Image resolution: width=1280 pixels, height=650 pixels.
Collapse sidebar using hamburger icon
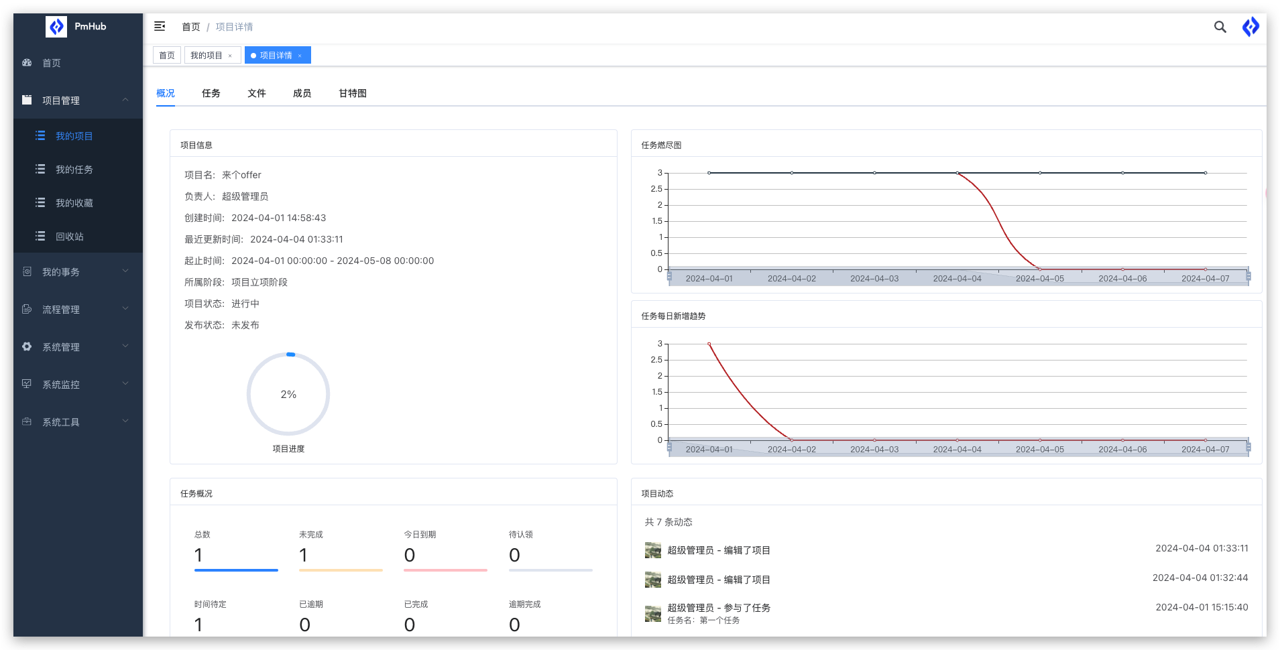[160, 27]
